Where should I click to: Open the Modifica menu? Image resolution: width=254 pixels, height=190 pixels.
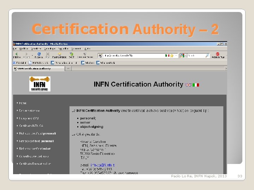[x=24, y=49]
